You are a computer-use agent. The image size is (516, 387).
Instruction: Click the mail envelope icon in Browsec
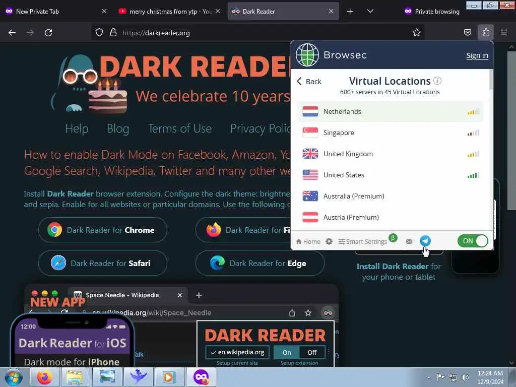point(409,241)
